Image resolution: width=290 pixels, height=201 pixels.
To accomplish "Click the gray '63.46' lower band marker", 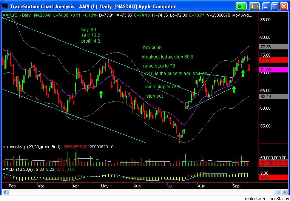I will click(274, 97).
